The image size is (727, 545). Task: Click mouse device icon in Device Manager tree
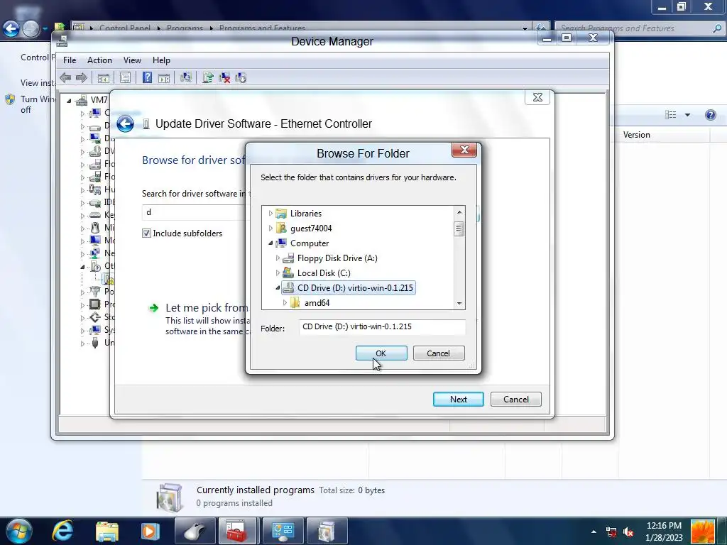[95, 228]
